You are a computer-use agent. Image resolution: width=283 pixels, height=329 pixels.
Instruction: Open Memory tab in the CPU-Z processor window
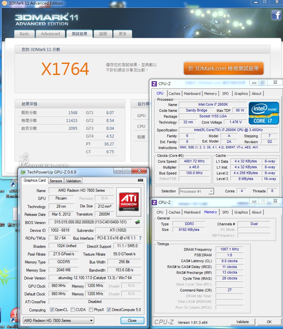210,94
